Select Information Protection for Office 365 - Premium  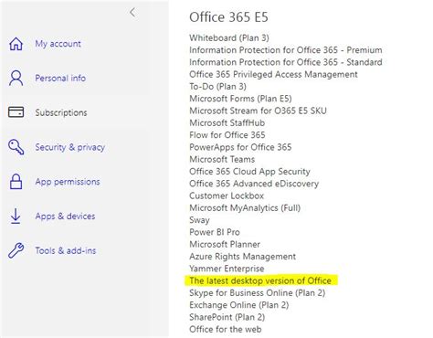click(x=286, y=50)
